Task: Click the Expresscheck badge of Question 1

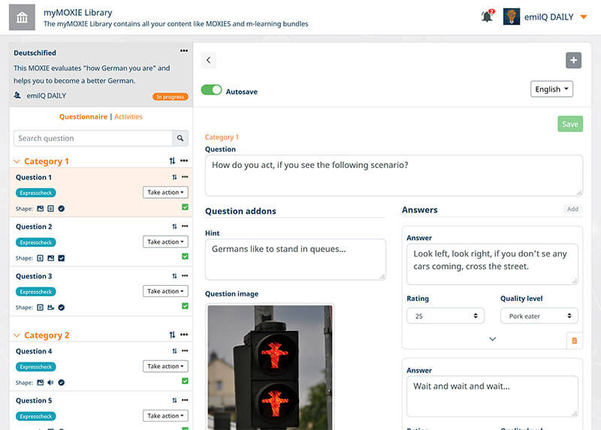Action: pos(35,193)
